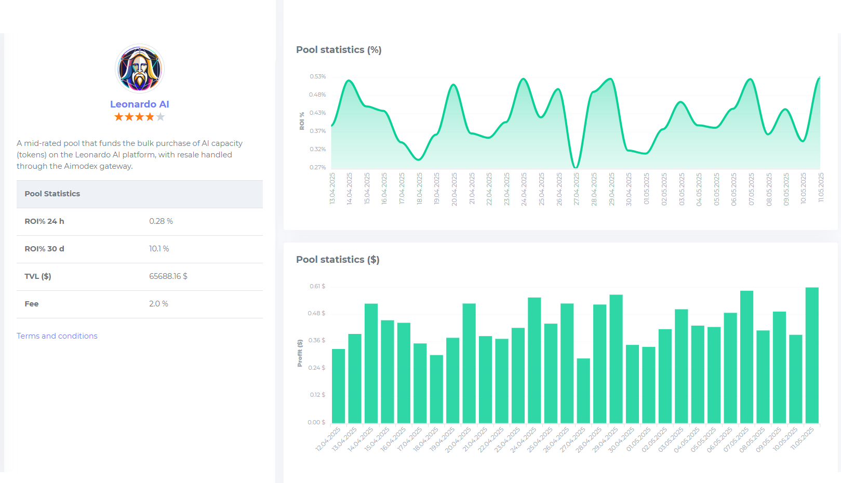Click the 12.04.2025 profit bar
The height and width of the screenshot is (483, 841).
point(338,386)
